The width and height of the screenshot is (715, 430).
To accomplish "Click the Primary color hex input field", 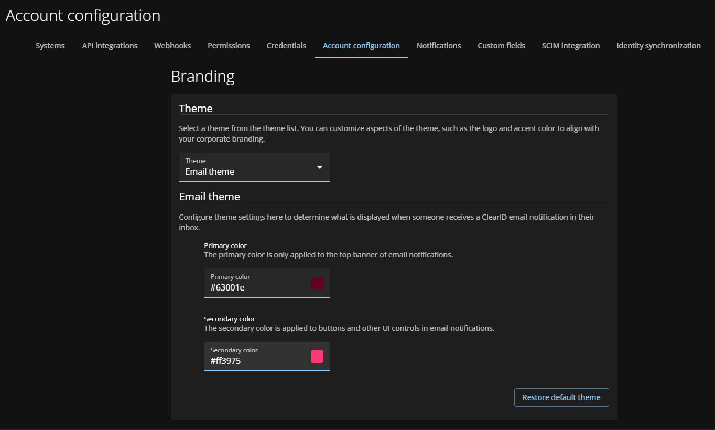I will click(x=254, y=287).
